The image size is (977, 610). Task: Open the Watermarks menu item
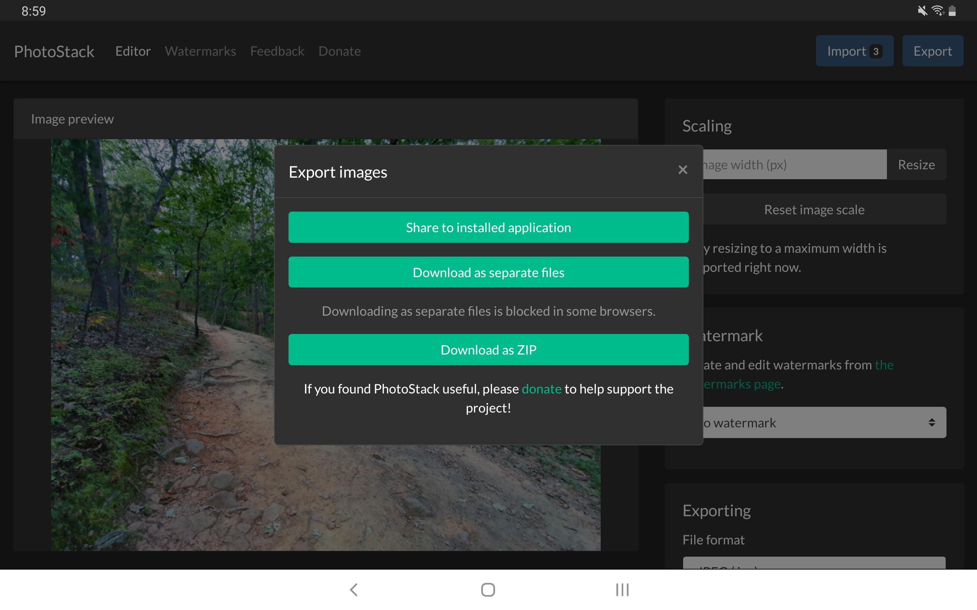pos(200,51)
